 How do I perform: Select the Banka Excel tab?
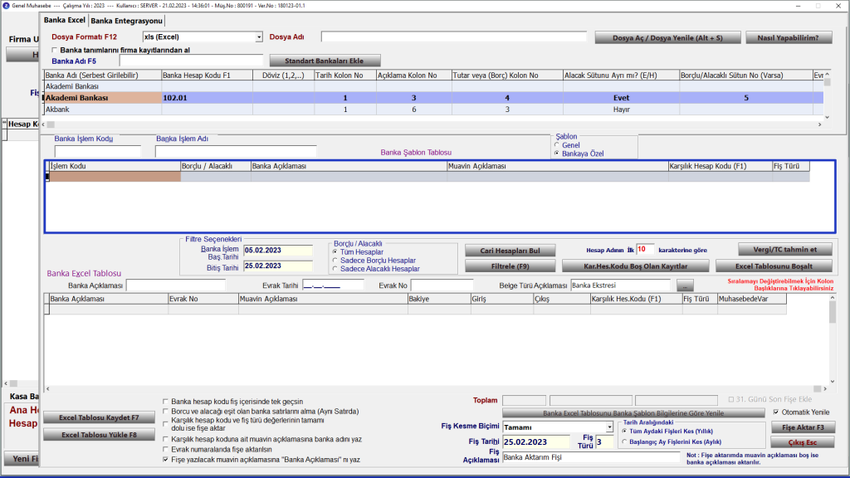[x=65, y=20]
